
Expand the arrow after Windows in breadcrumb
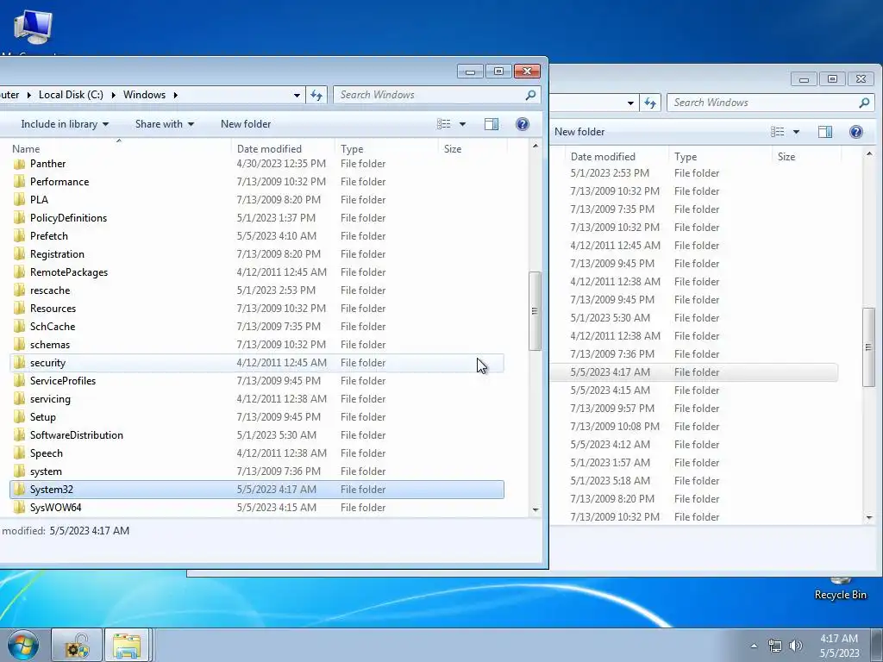click(x=176, y=95)
